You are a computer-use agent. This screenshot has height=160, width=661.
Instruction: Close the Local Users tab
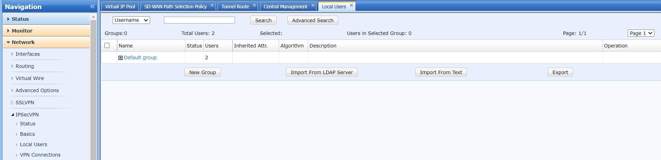click(351, 6)
